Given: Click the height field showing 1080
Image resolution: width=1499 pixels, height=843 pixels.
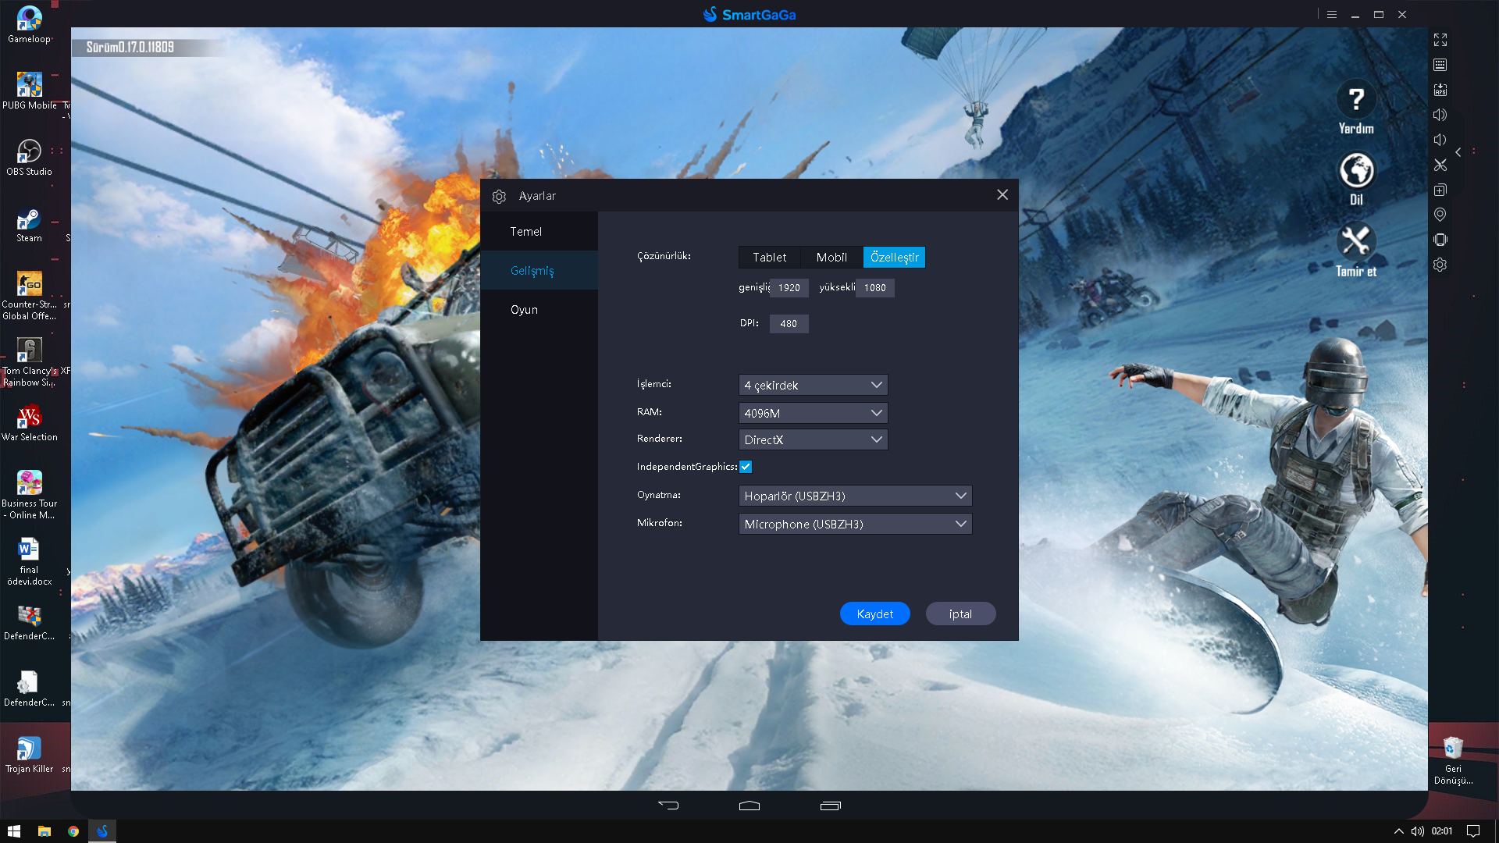Looking at the screenshot, I should coord(875,287).
